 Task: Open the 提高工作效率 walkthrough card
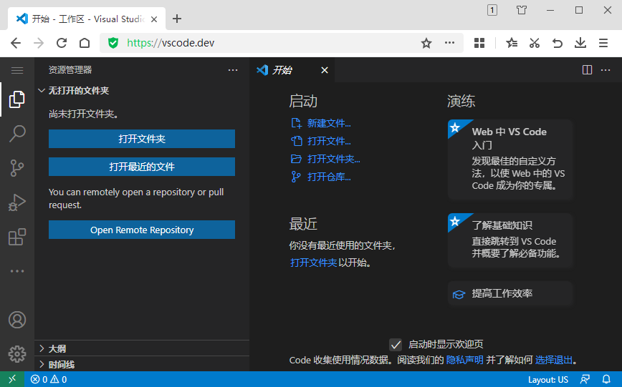click(x=511, y=293)
